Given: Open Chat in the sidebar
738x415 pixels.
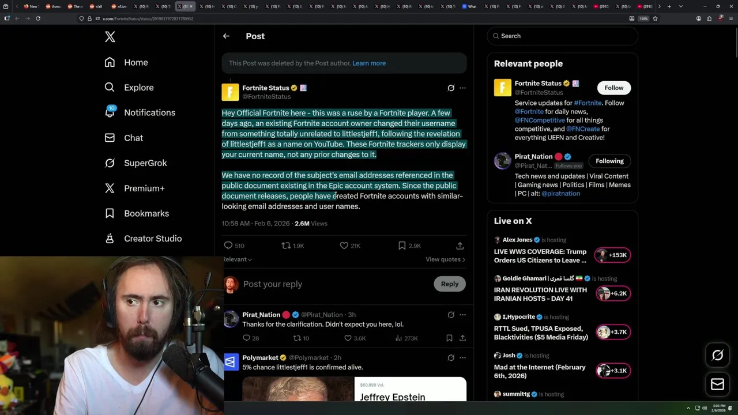Looking at the screenshot, I should click(123, 138).
